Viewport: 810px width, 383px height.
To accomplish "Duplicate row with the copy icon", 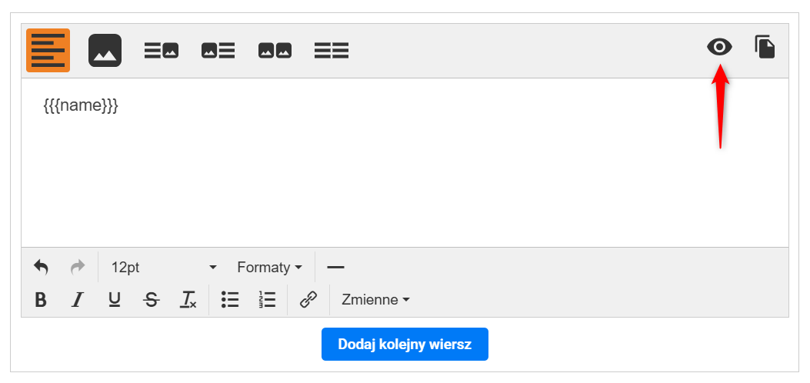I will click(765, 47).
